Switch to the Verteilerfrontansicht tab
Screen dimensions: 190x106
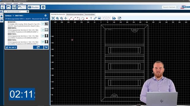58,14
